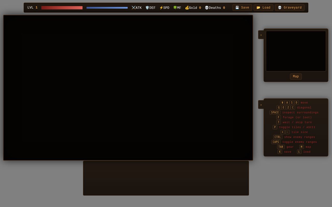This screenshot has height=207, width=332.
Task: Click the TAB gear key hint
Action: click(x=281, y=147)
